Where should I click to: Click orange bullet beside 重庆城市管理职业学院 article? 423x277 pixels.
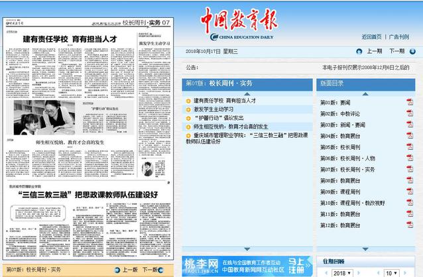click(188, 135)
